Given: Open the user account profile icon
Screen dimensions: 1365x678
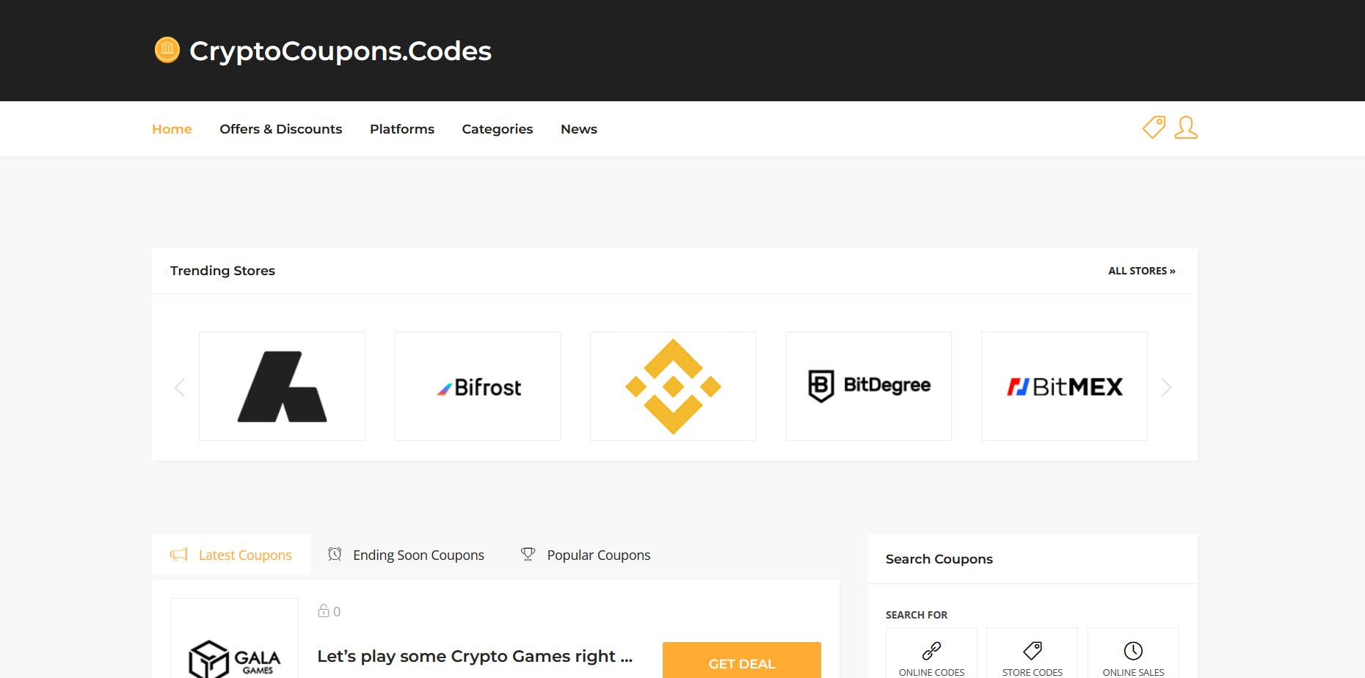Looking at the screenshot, I should (1185, 128).
